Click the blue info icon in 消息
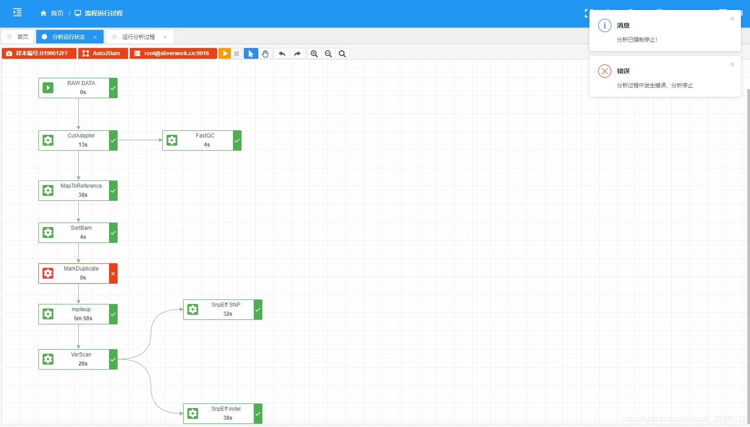Image resolution: width=750 pixels, height=427 pixels. coord(605,25)
